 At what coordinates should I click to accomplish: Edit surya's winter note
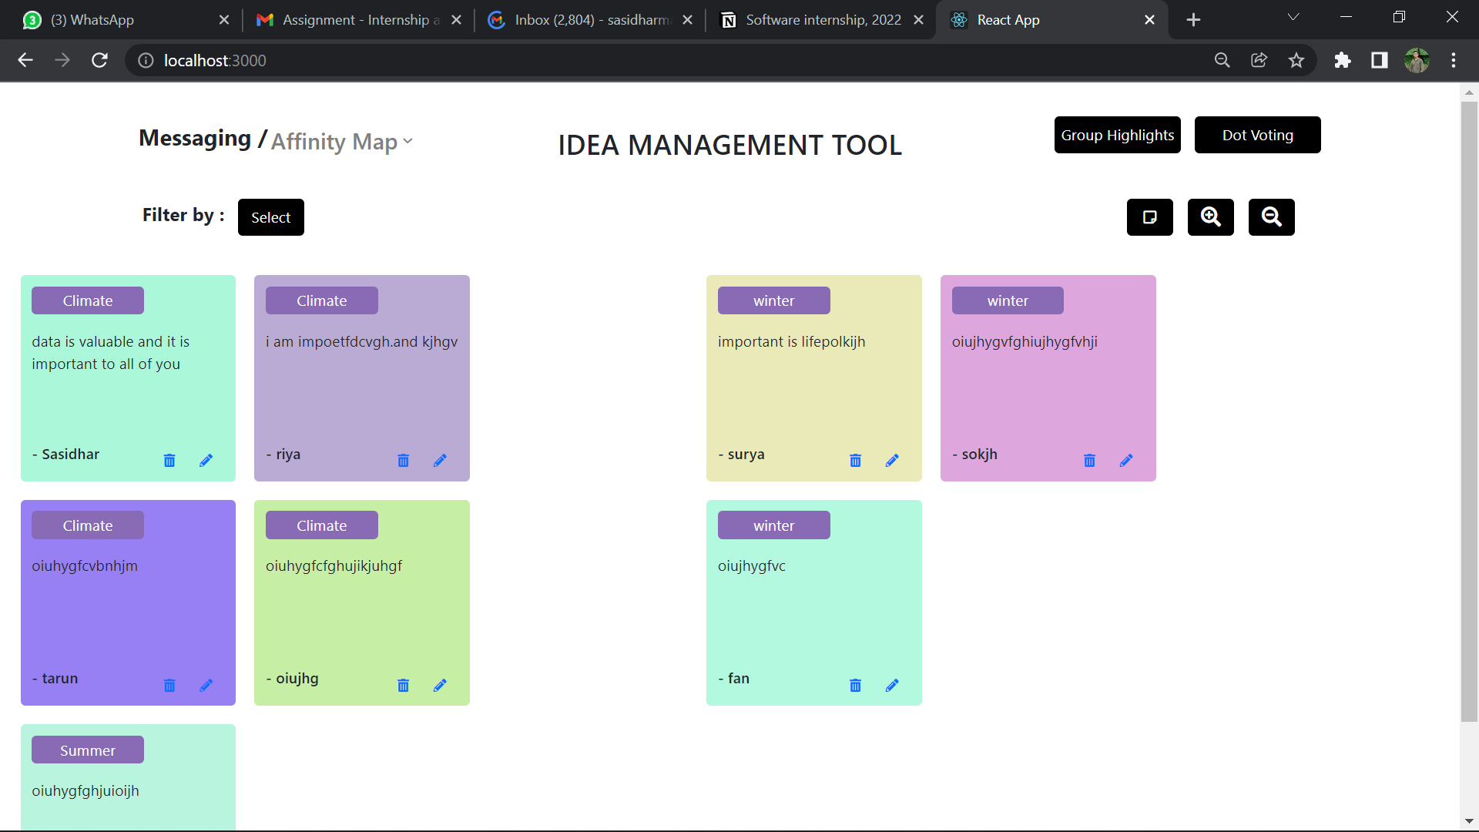click(x=892, y=461)
